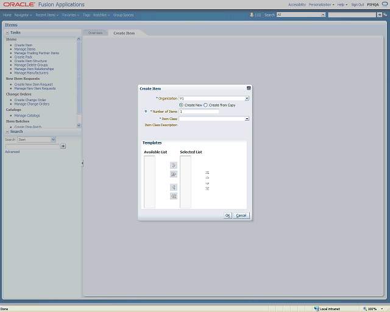The image size is (390, 312).
Task: Cancel the Create Item dialog
Action: [x=241, y=216]
